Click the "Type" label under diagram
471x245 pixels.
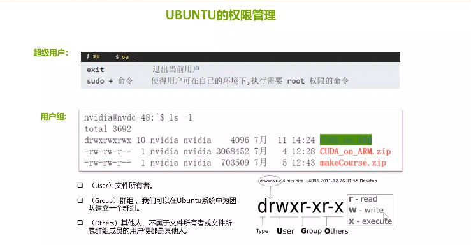tap(262, 231)
